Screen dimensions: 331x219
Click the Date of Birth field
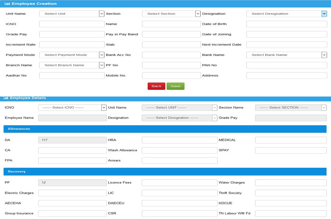286,24
